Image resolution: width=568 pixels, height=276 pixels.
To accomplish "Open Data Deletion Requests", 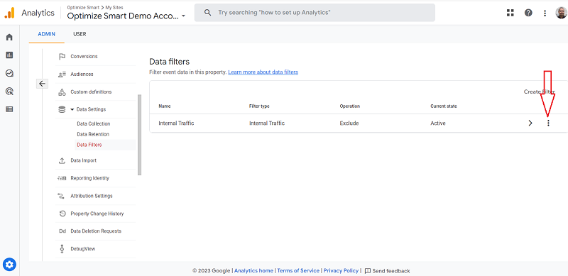I will [x=95, y=231].
